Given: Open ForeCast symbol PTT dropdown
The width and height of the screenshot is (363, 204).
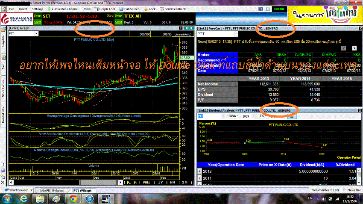Looking at the screenshot, I should click(236, 34).
